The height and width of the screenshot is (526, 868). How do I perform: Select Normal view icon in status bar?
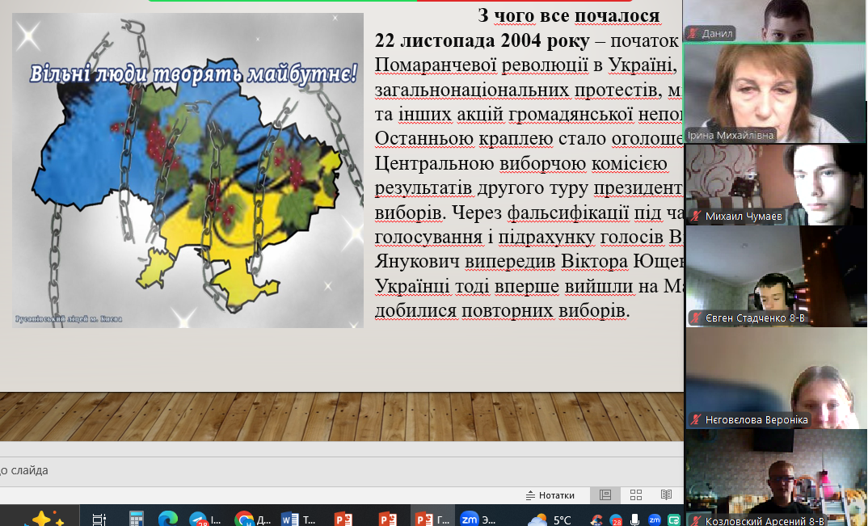605,495
